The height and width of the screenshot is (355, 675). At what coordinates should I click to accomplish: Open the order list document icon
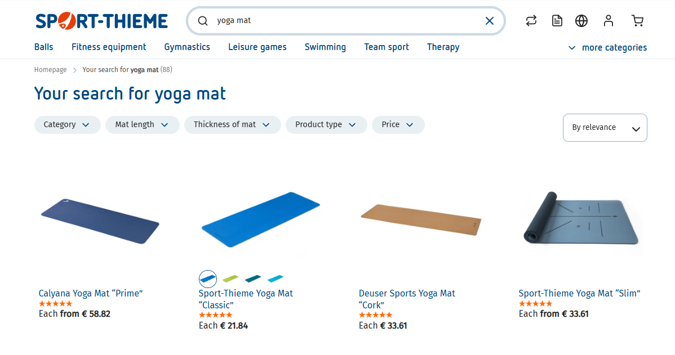pyautogui.click(x=557, y=21)
